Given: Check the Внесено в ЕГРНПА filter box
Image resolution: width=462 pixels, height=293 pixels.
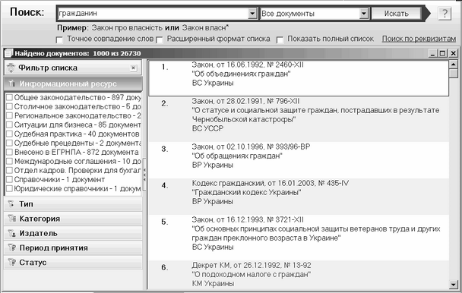Looking at the screenshot, I should 9,153.
